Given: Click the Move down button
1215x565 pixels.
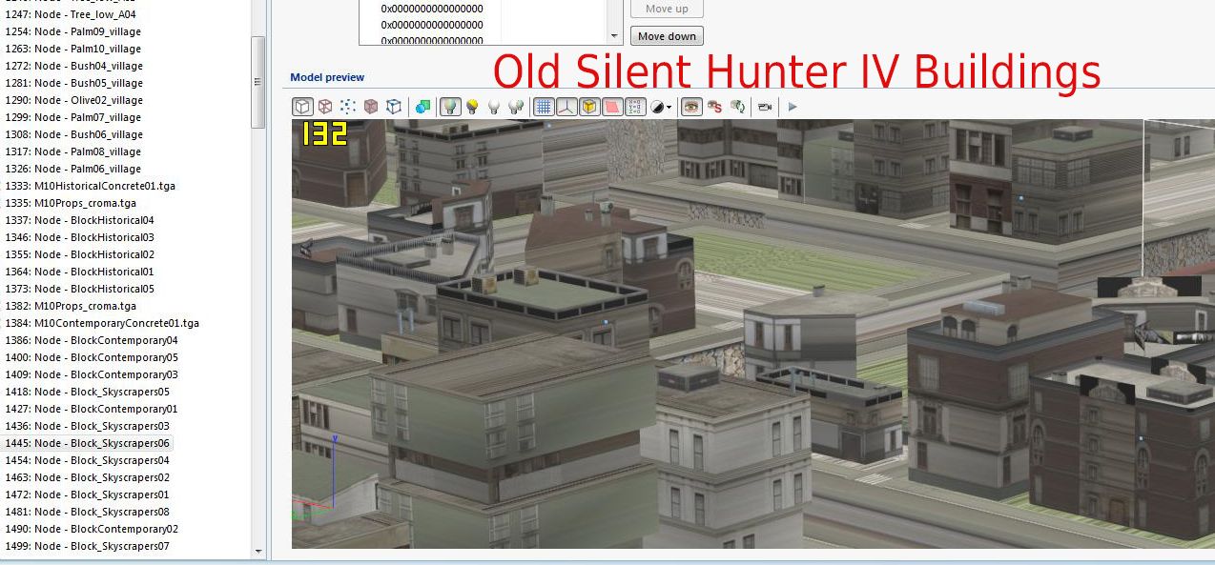Looking at the screenshot, I should pos(667,36).
